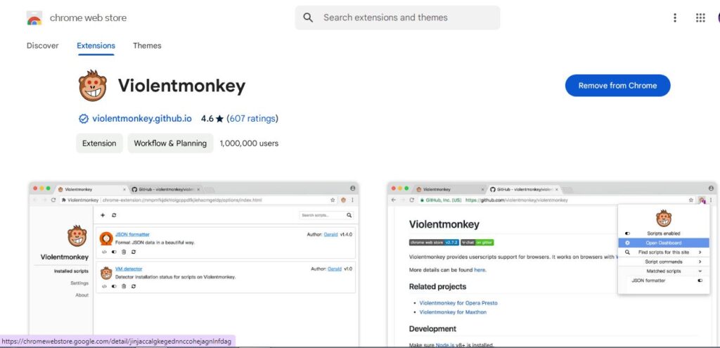Image resolution: width=720 pixels, height=348 pixels.
Task: Click the Violentmonkey monkey logo beside title
Action: [x=93, y=85]
